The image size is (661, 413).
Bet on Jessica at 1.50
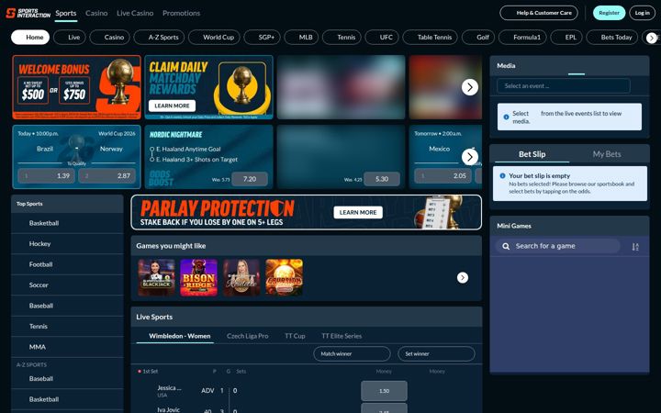[384, 391]
